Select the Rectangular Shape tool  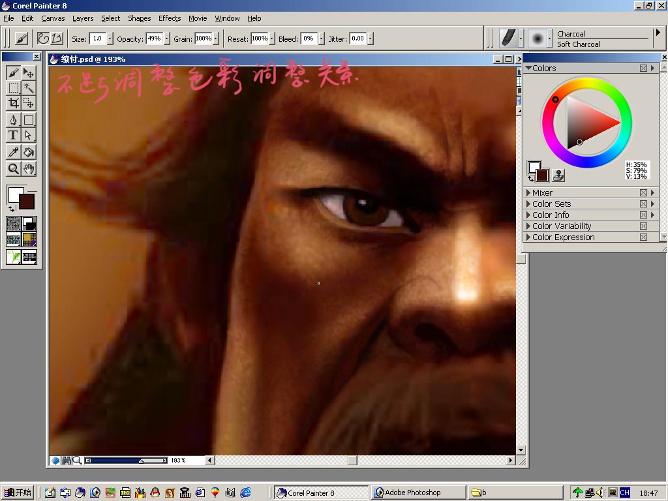tap(29, 120)
